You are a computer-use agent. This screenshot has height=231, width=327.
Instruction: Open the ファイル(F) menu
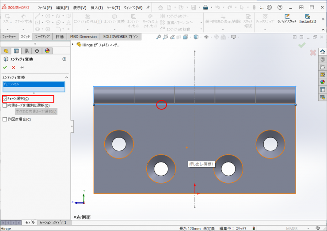pos(45,8)
